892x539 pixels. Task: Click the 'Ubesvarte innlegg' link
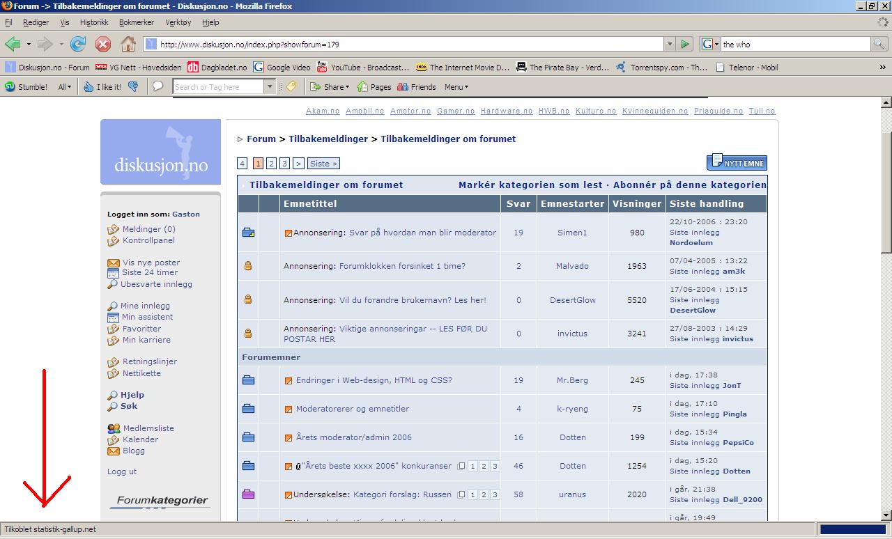pos(156,284)
